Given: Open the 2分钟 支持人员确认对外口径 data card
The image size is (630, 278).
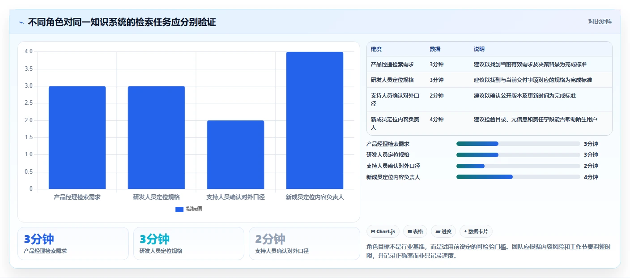Looking at the screenshot, I should (304, 244).
